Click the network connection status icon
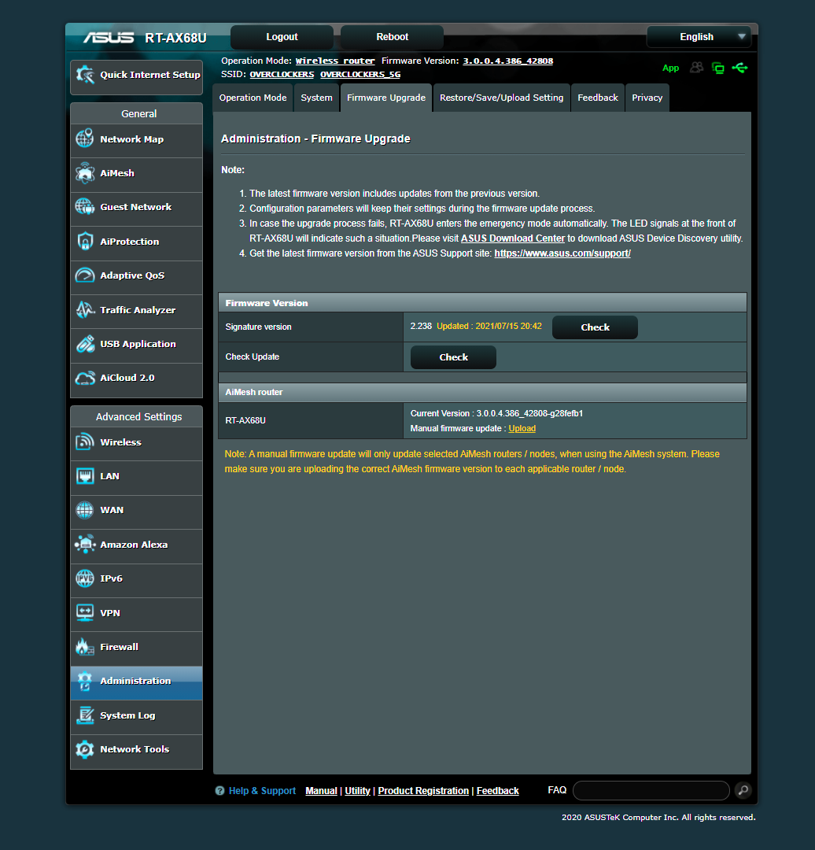 [717, 68]
